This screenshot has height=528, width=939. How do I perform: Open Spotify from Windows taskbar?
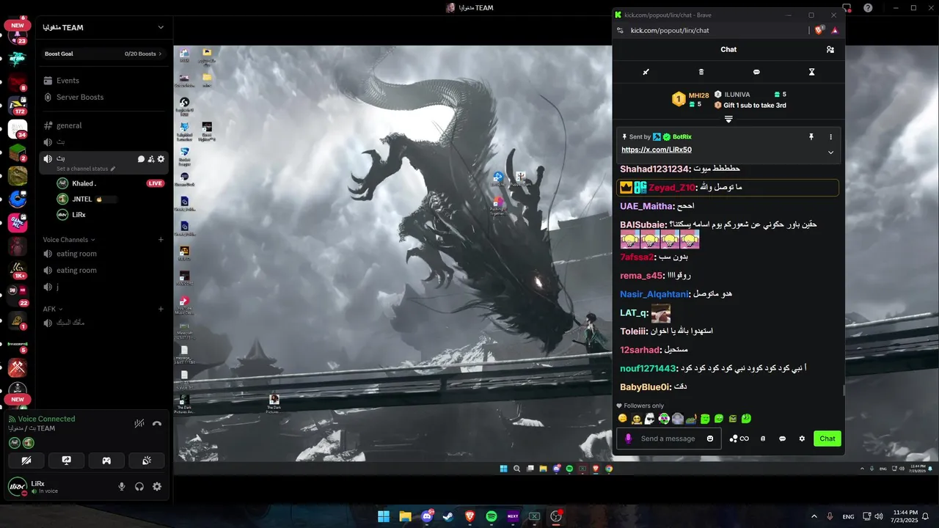492,516
